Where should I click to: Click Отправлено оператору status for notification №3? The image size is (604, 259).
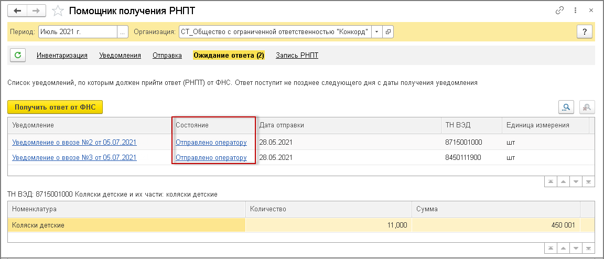click(211, 157)
